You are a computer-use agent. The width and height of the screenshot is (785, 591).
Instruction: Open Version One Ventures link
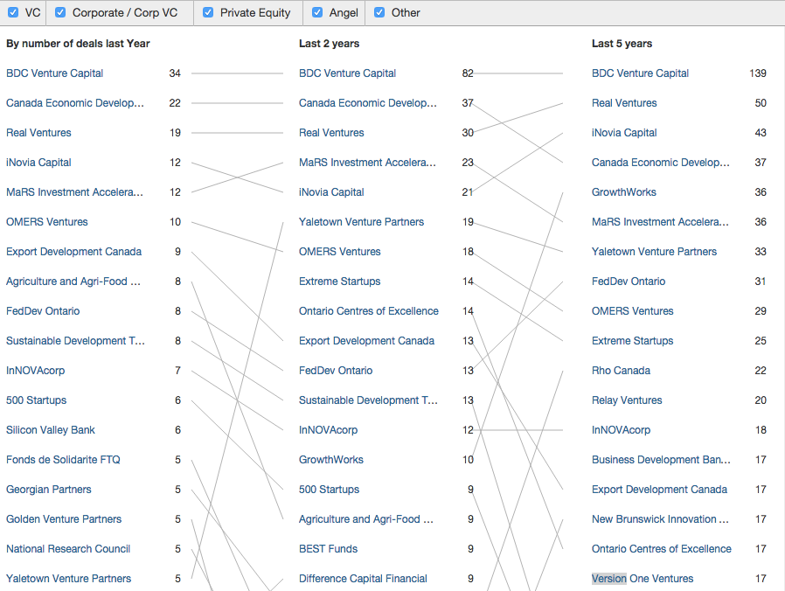click(643, 579)
